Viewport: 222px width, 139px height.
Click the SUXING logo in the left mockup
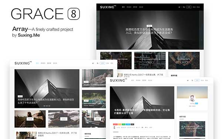coord(23,63)
